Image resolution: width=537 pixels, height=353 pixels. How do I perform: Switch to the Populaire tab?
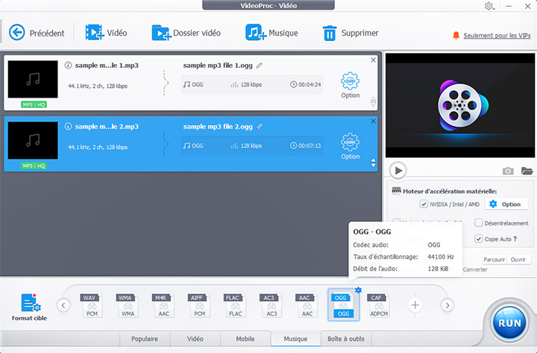click(x=145, y=339)
